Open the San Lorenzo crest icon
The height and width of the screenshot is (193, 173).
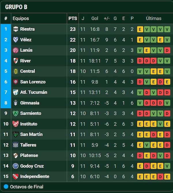(16, 82)
